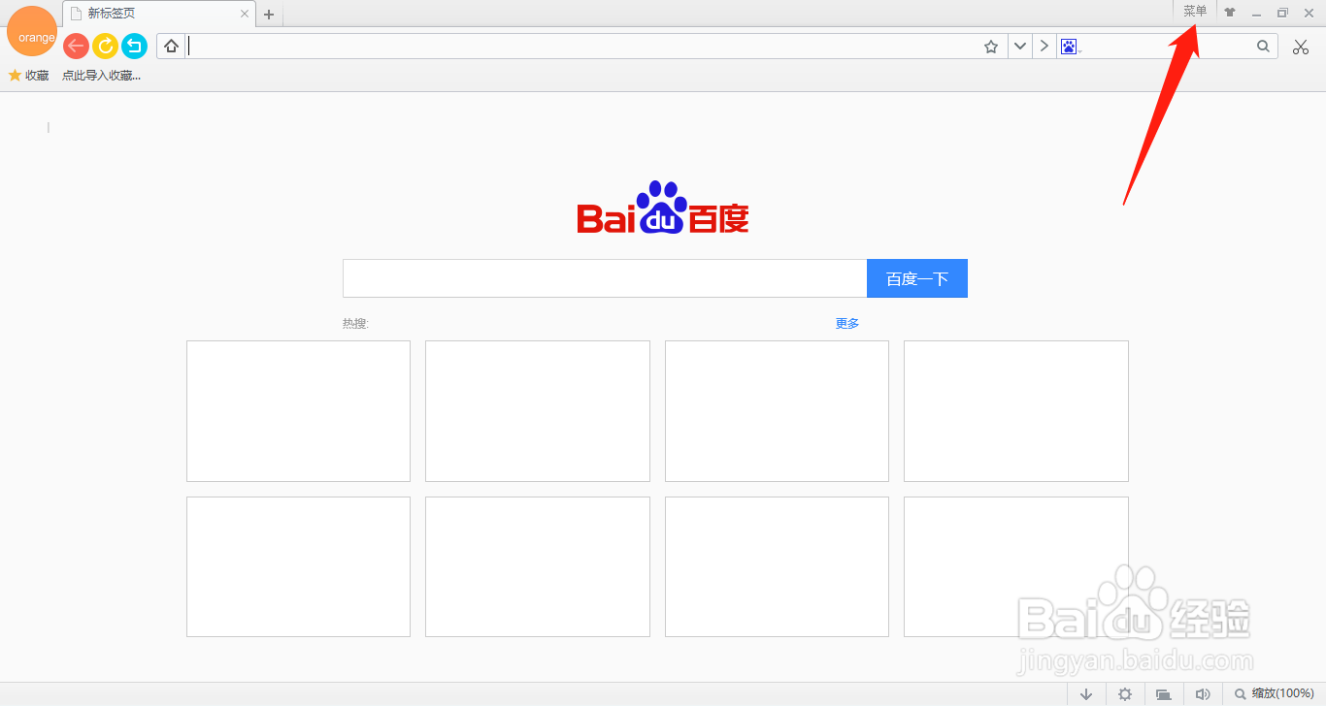Open the 收藏 favorites star button

[29, 76]
